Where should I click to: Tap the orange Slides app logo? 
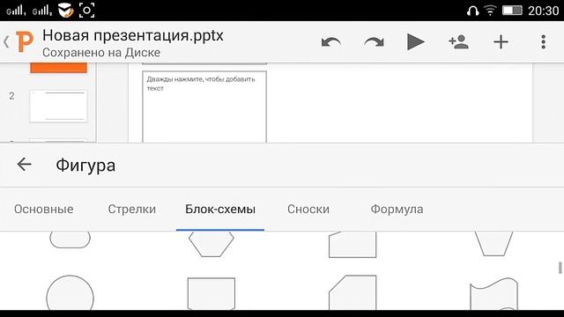[x=25, y=41]
